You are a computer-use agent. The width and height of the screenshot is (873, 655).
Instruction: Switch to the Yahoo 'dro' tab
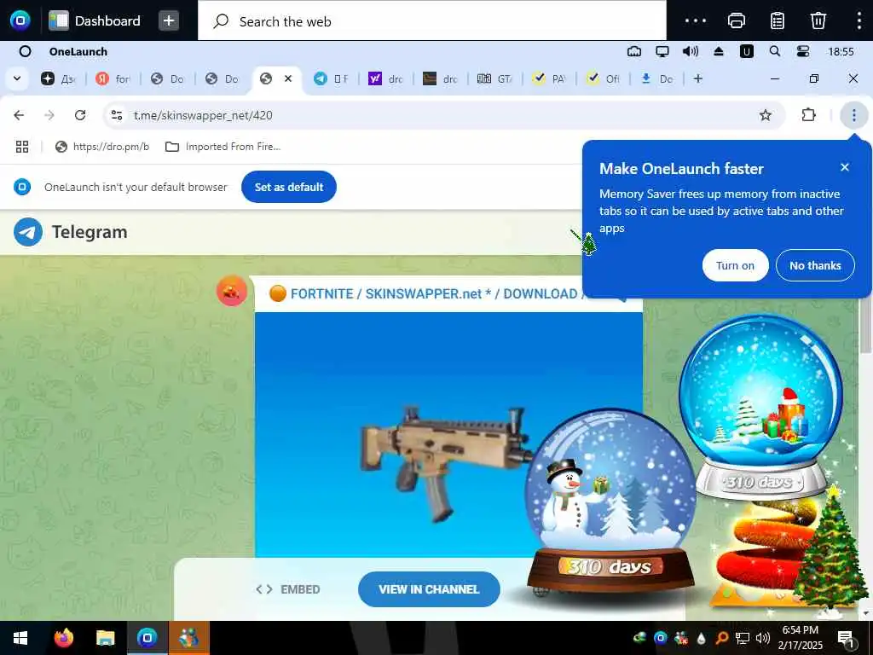[385, 78]
